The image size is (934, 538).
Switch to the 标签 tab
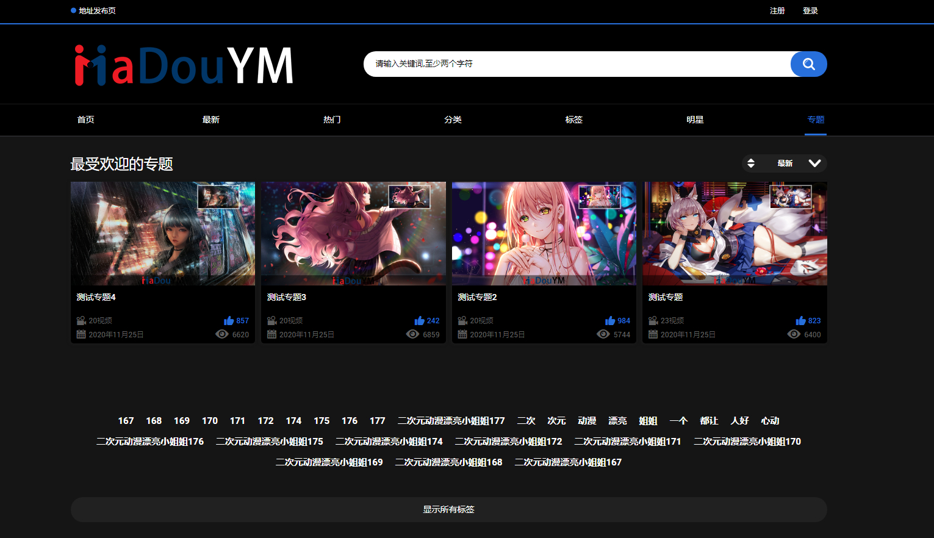click(x=574, y=120)
